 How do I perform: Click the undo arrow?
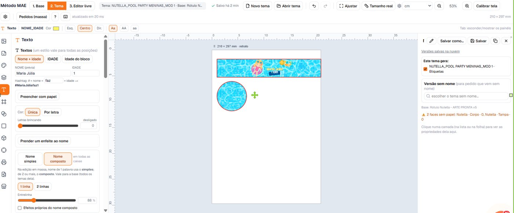tap(314, 6)
